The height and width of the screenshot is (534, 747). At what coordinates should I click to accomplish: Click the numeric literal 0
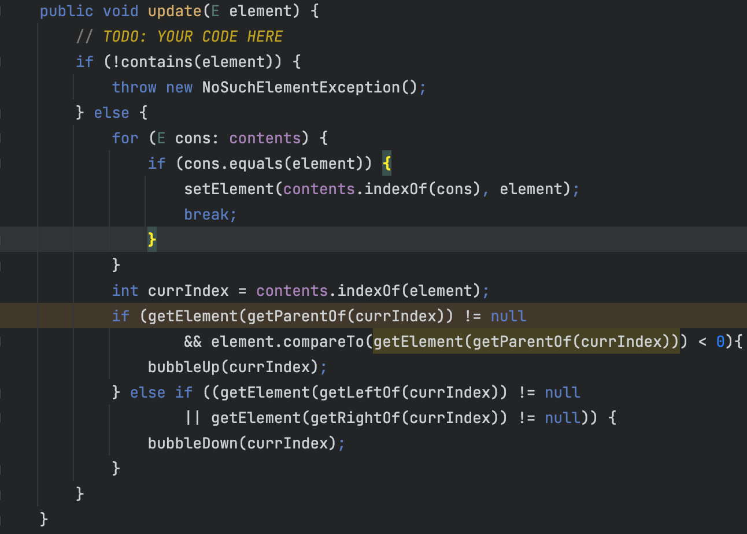tap(720, 342)
